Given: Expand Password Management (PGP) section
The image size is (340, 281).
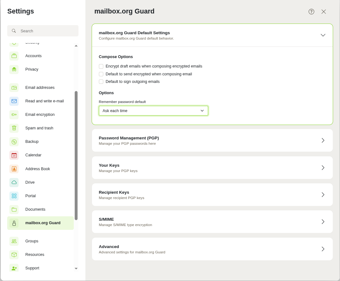Looking at the screenshot, I should pyautogui.click(x=212, y=141).
